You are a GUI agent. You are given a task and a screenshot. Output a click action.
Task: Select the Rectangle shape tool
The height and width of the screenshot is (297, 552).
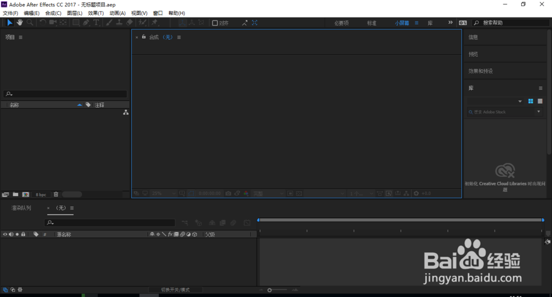click(76, 23)
